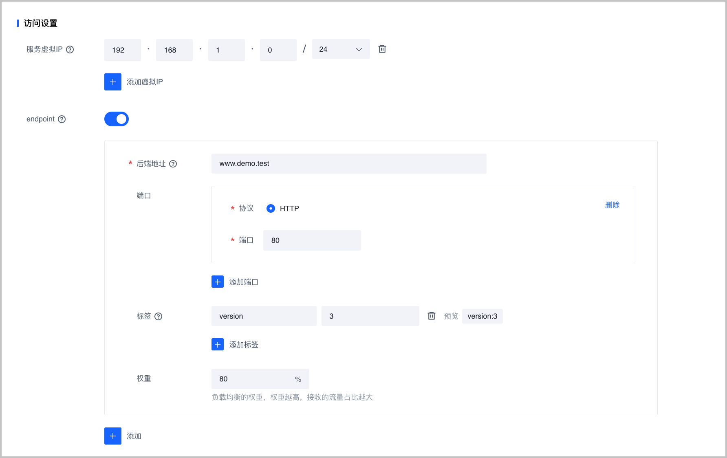Click the plus icon to add 虚拟IP
The width and height of the screenshot is (727, 458).
point(113,82)
